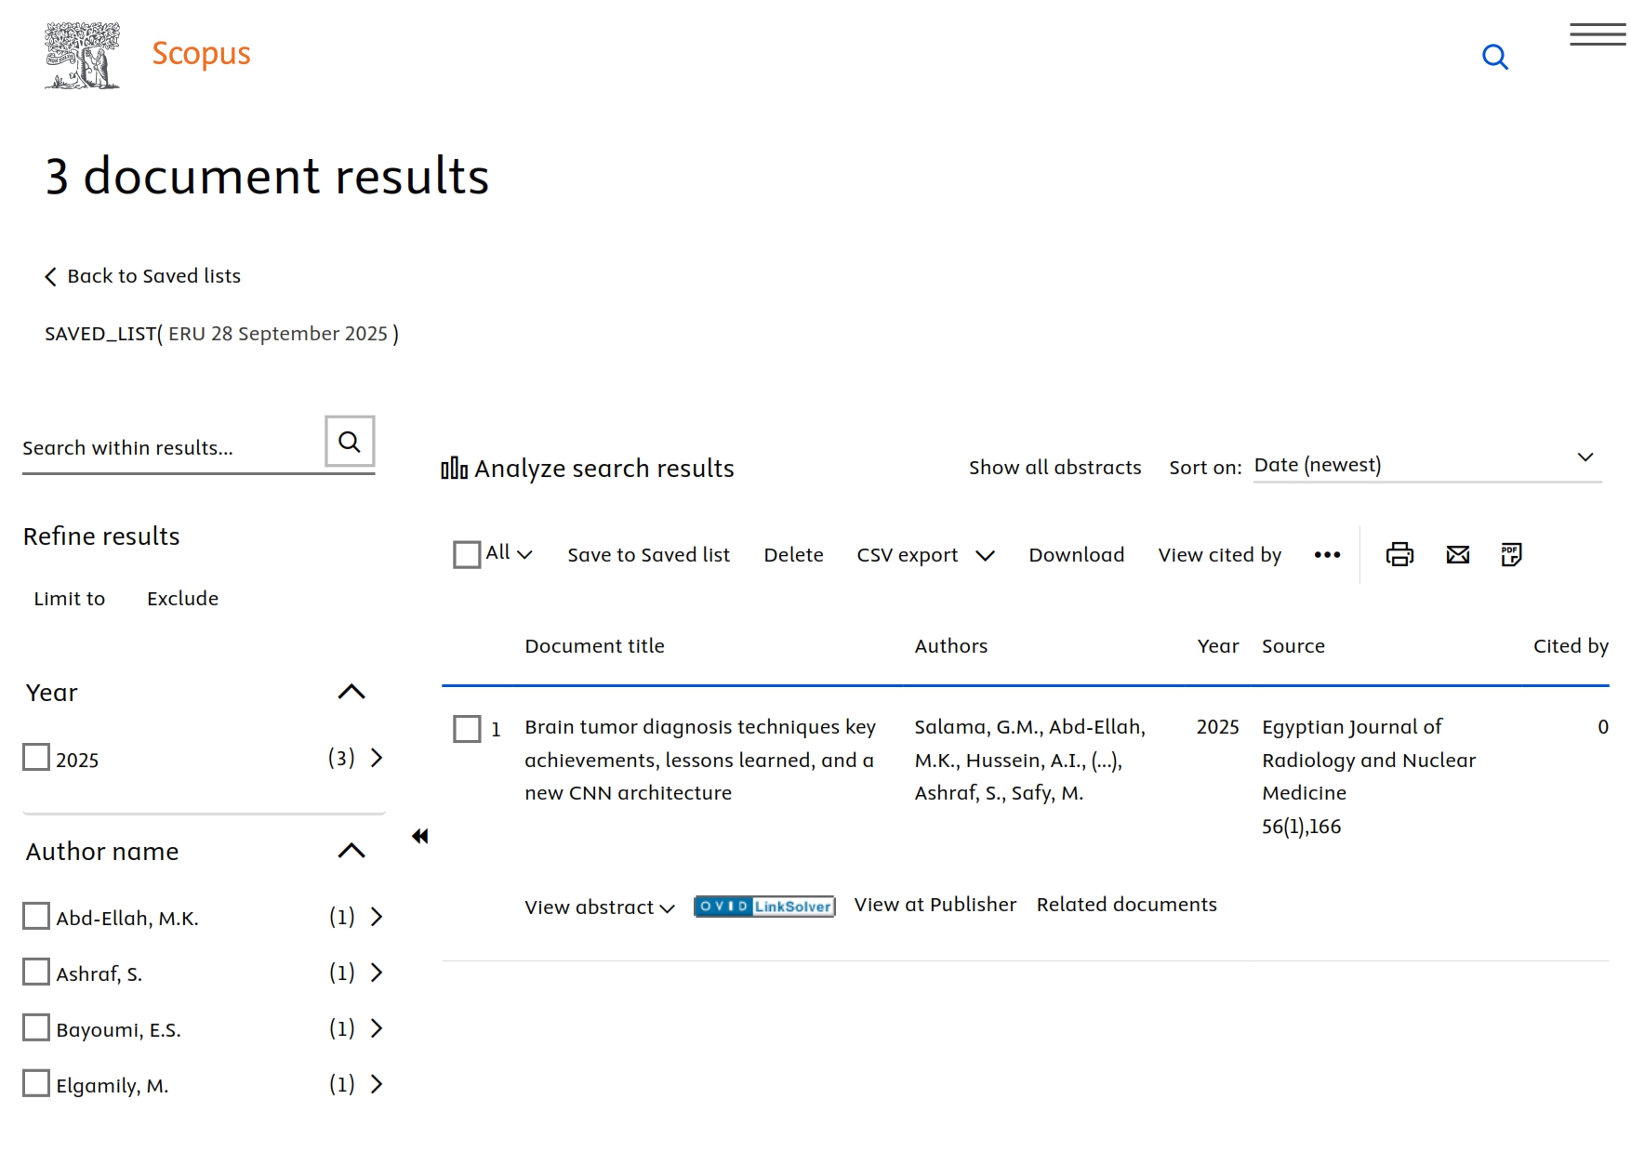Viewport: 1631px width, 1152px height.
Task: Click the print icon in toolbar
Action: (1399, 555)
